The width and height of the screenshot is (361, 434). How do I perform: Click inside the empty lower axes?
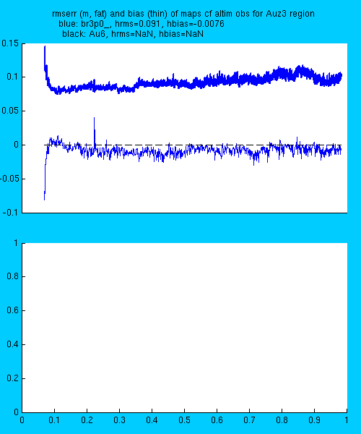click(x=185, y=328)
